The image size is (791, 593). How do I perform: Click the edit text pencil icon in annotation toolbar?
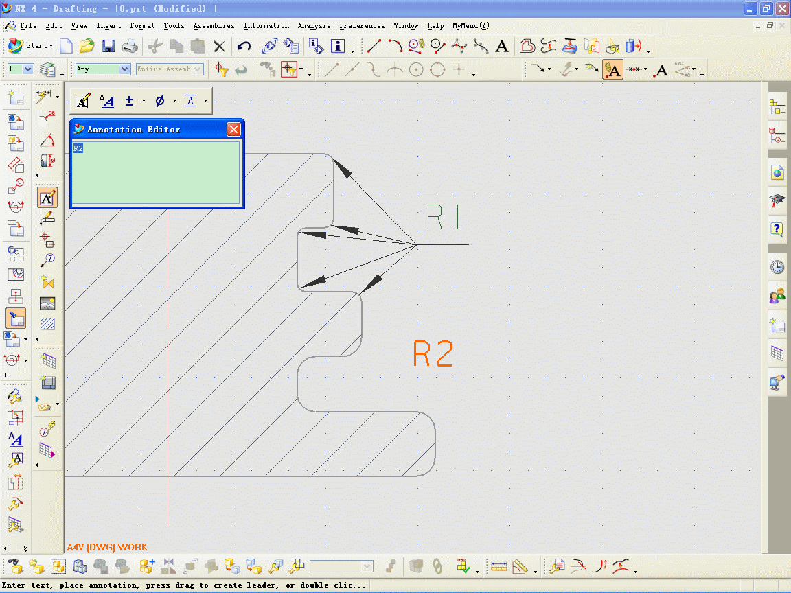[82, 101]
